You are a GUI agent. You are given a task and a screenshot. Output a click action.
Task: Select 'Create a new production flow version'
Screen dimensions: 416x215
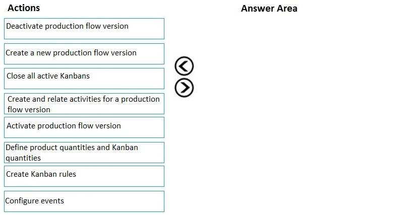coord(84,54)
